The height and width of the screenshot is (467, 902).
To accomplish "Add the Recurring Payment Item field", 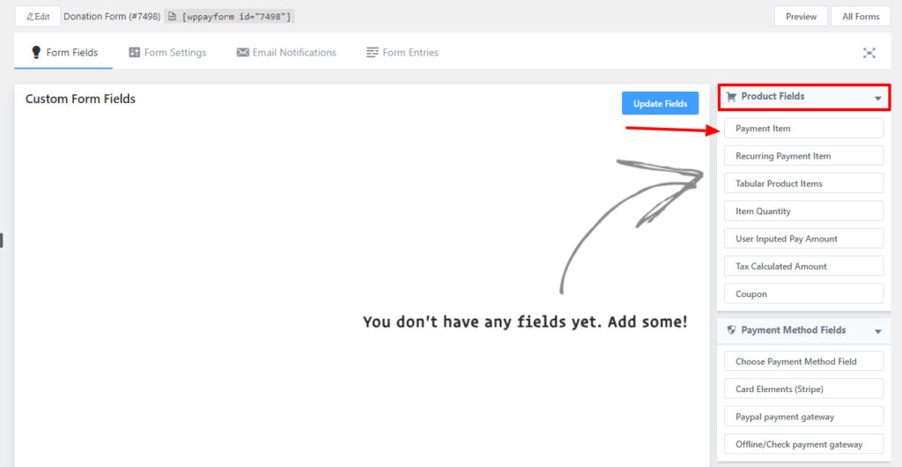I will [803, 156].
